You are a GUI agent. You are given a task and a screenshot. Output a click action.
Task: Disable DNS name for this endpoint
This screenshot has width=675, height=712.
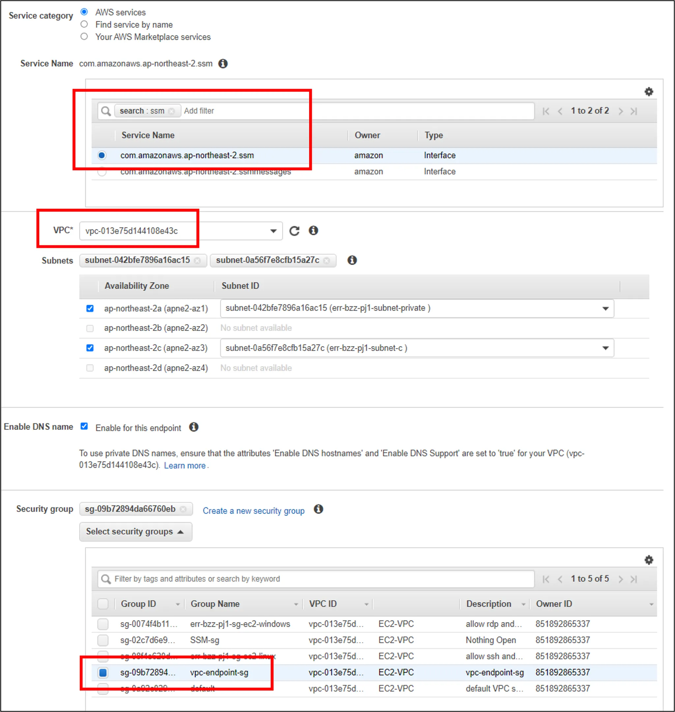click(84, 426)
